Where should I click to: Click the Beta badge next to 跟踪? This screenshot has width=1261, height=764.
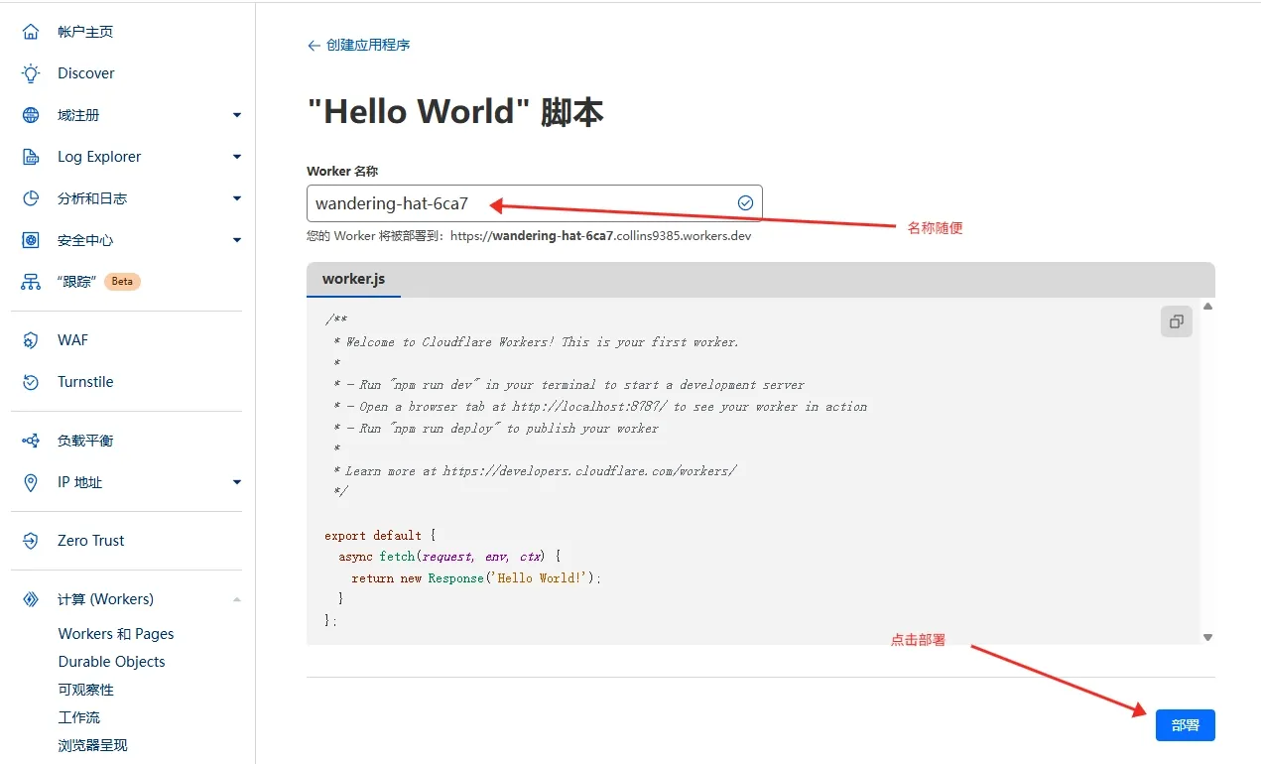(x=122, y=282)
